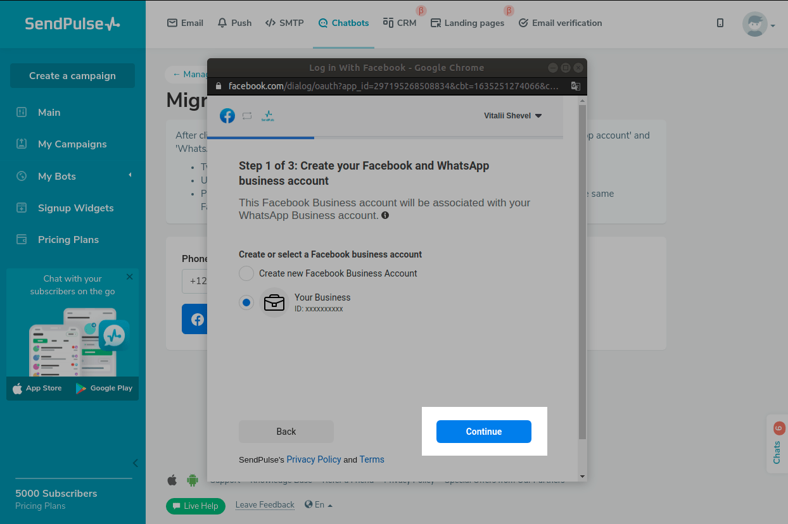Screen dimensions: 788x524
Task: Collapse the sidebar with the chevron
Action: pyautogui.click(x=135, y=463)
